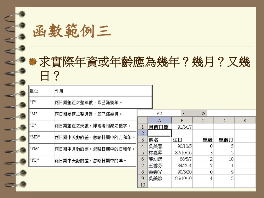Click the fx insert function icon
This screenshot has height=198, width=264.
pos(204,113)
